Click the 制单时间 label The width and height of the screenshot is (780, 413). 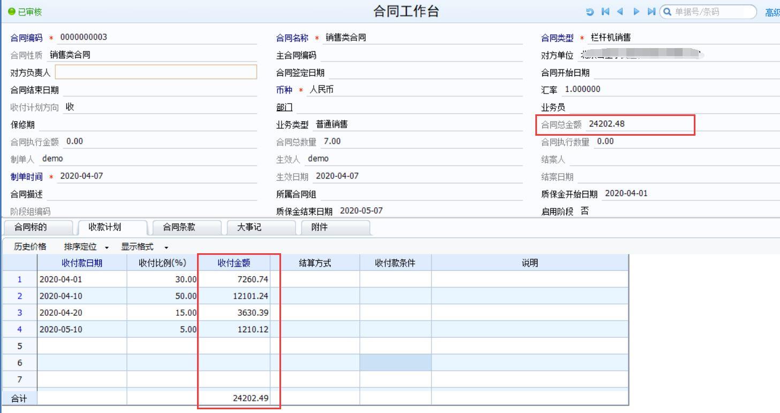coord(26,176)
